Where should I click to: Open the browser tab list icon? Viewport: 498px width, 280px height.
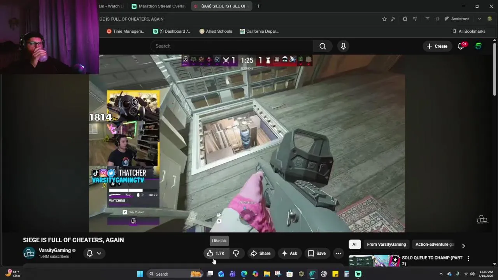[427, 19]
